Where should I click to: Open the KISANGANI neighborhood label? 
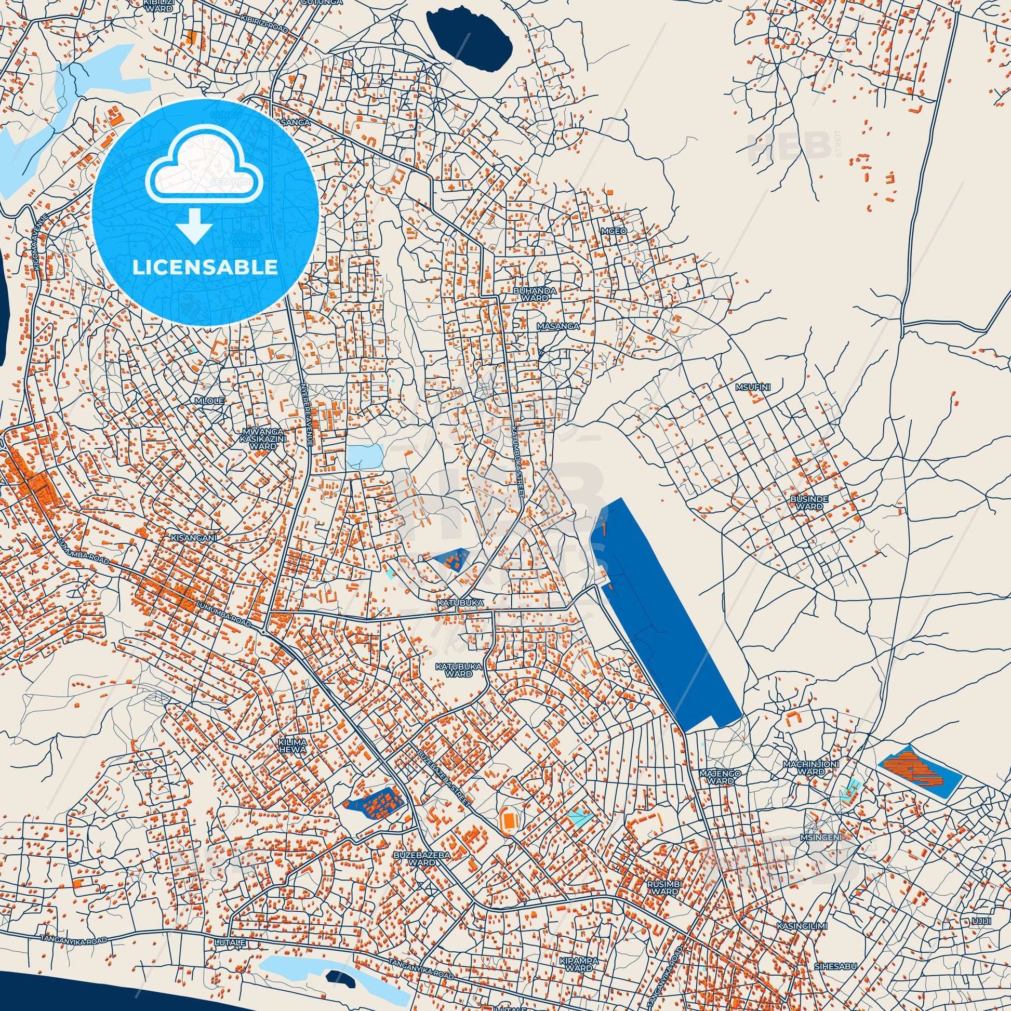(194, 537)
